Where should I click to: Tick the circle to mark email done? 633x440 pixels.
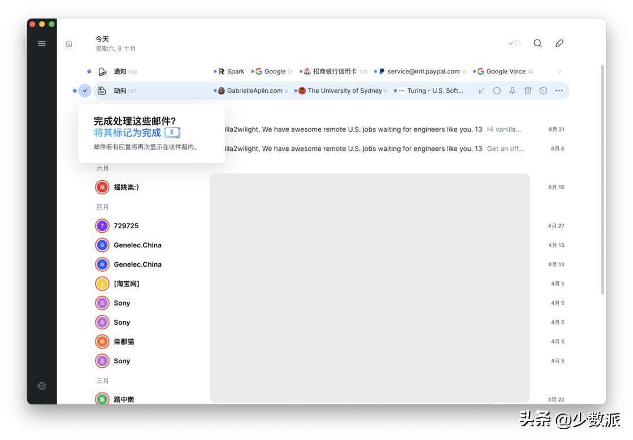point(497,90)
